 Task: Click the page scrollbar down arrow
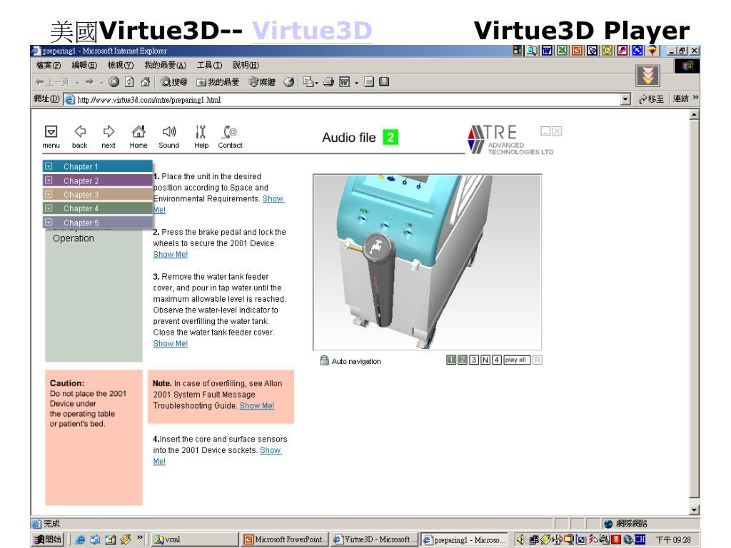694,509
